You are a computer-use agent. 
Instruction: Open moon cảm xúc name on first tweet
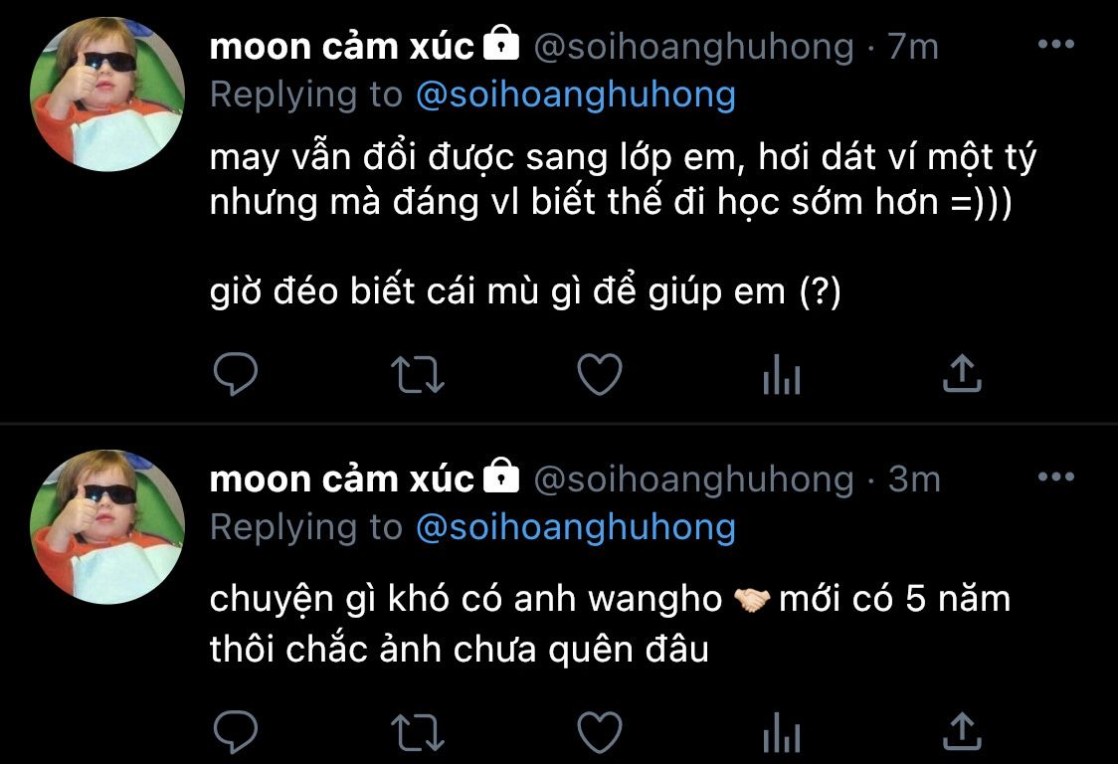pyautogui.click(x=341, y=47)
